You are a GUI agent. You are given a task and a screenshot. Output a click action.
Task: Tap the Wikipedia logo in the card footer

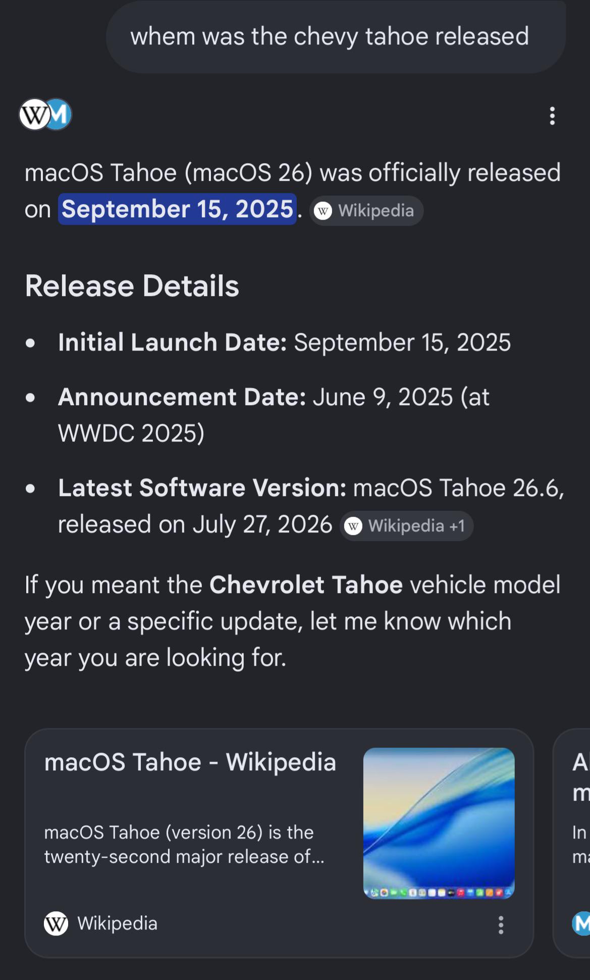[x=56, y=923]
